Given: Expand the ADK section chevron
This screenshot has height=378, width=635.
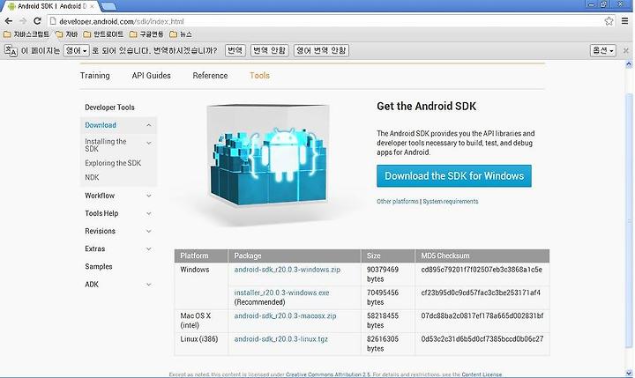Looking at the screenshot, I should [x=149, y=285].
